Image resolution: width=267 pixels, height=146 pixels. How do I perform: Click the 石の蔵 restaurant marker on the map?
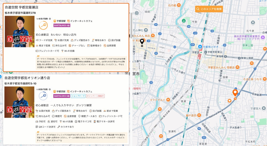click(x=179, y=5)
